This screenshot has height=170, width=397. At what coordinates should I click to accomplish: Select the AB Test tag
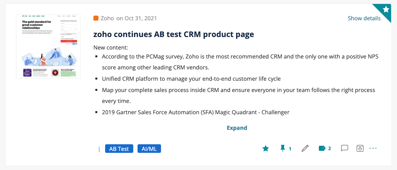coord(119,149)
